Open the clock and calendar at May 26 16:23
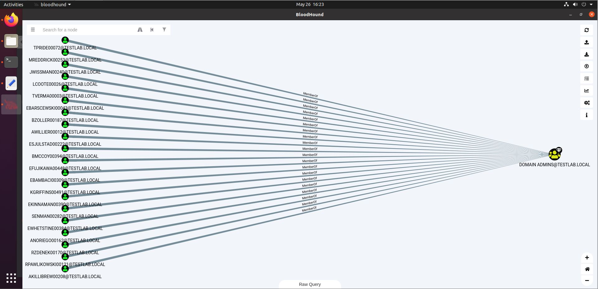 (x=310, y=4)
